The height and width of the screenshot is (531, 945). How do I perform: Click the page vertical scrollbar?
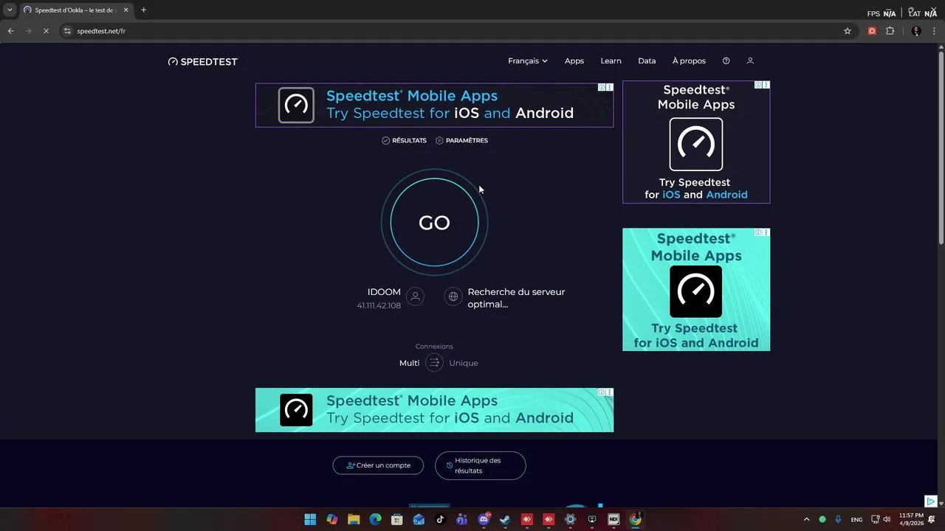pyautogui.click(x=941, y=147)
